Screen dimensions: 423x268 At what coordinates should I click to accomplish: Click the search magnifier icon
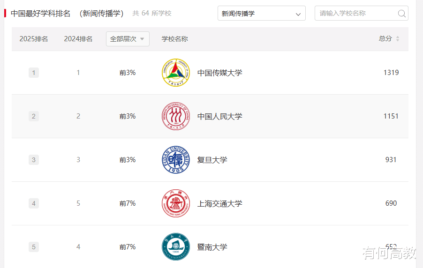[402, 13]
